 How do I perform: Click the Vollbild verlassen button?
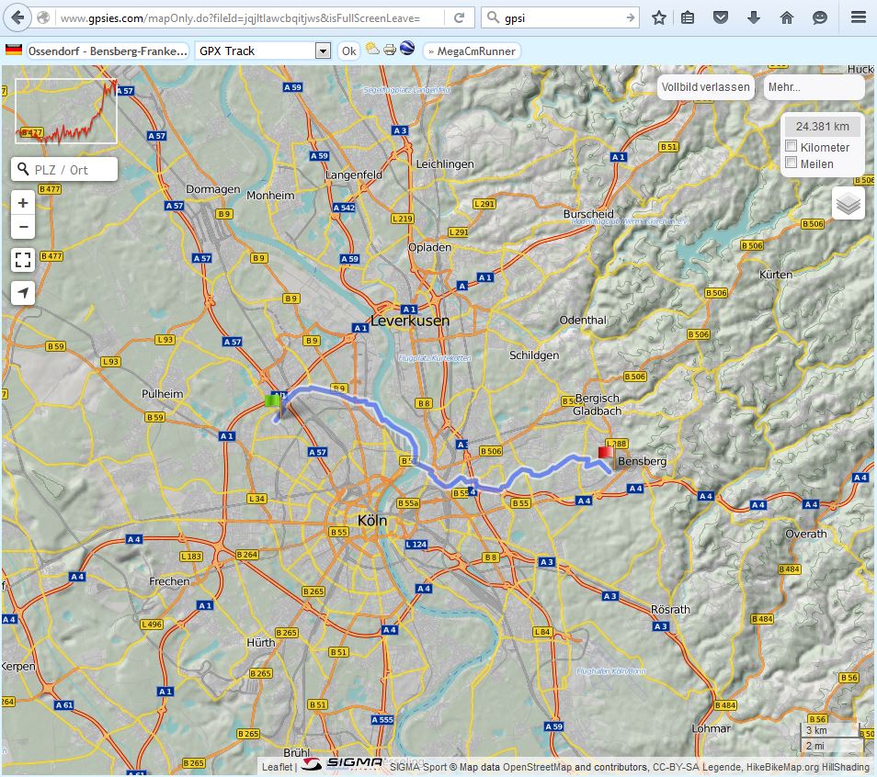pyautogui.click(x=705, y=87)
